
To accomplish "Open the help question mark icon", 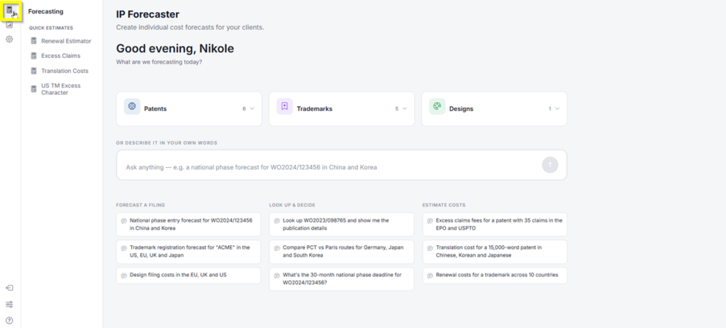I will [9, 321].
